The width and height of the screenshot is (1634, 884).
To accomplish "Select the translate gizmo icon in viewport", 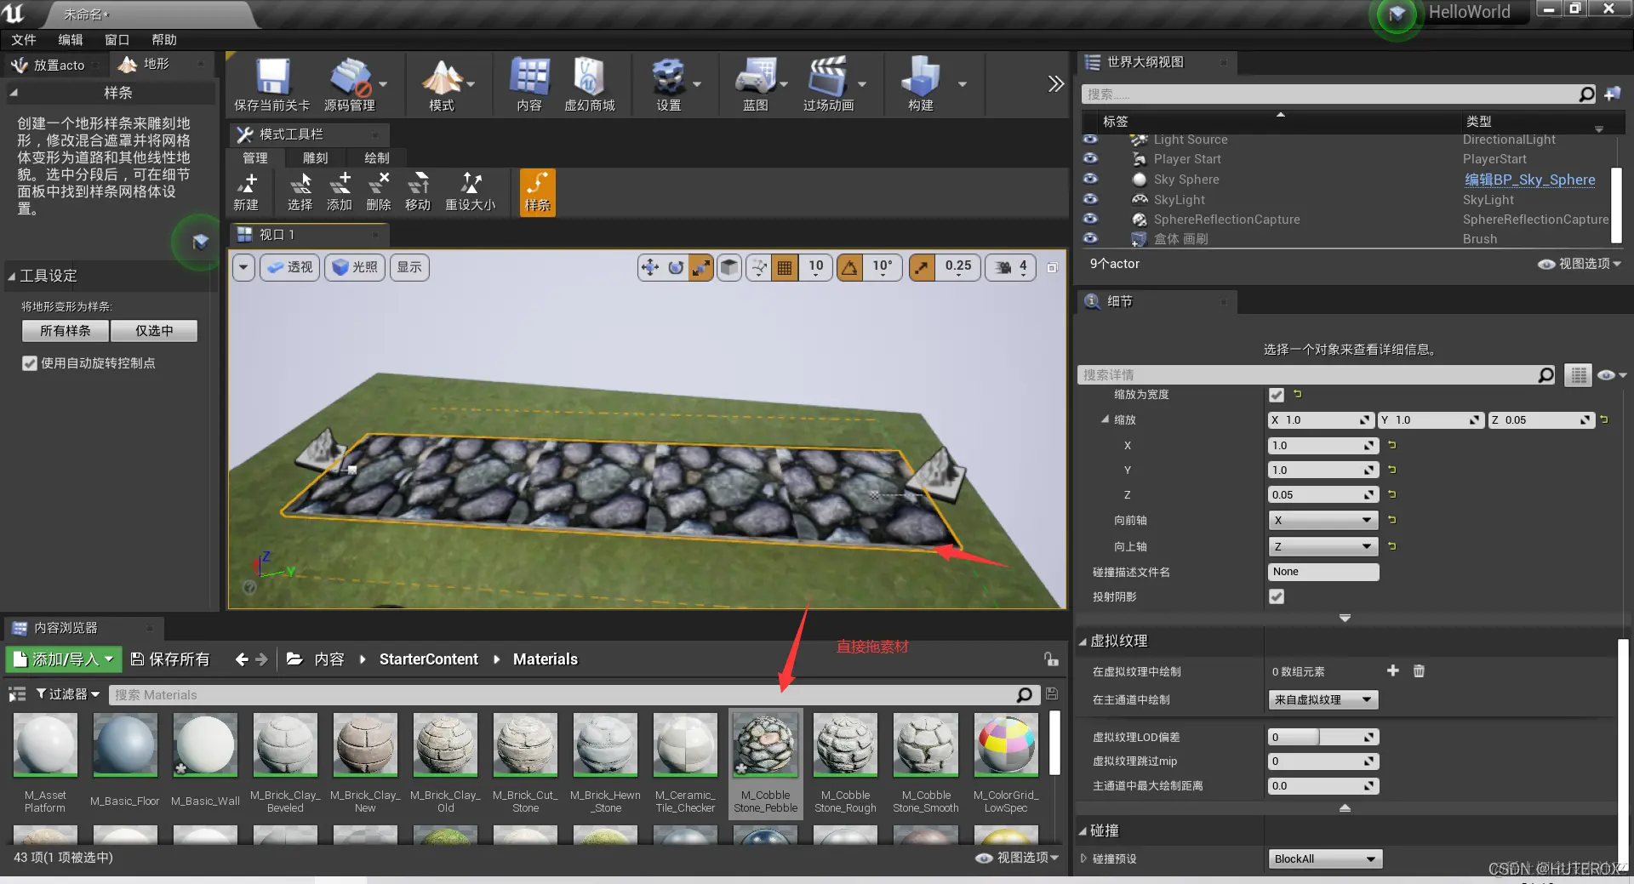I will 650,267.
